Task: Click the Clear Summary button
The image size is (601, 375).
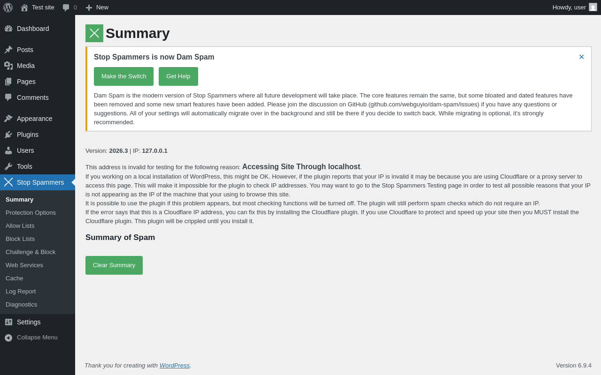Action: (114, 265)
